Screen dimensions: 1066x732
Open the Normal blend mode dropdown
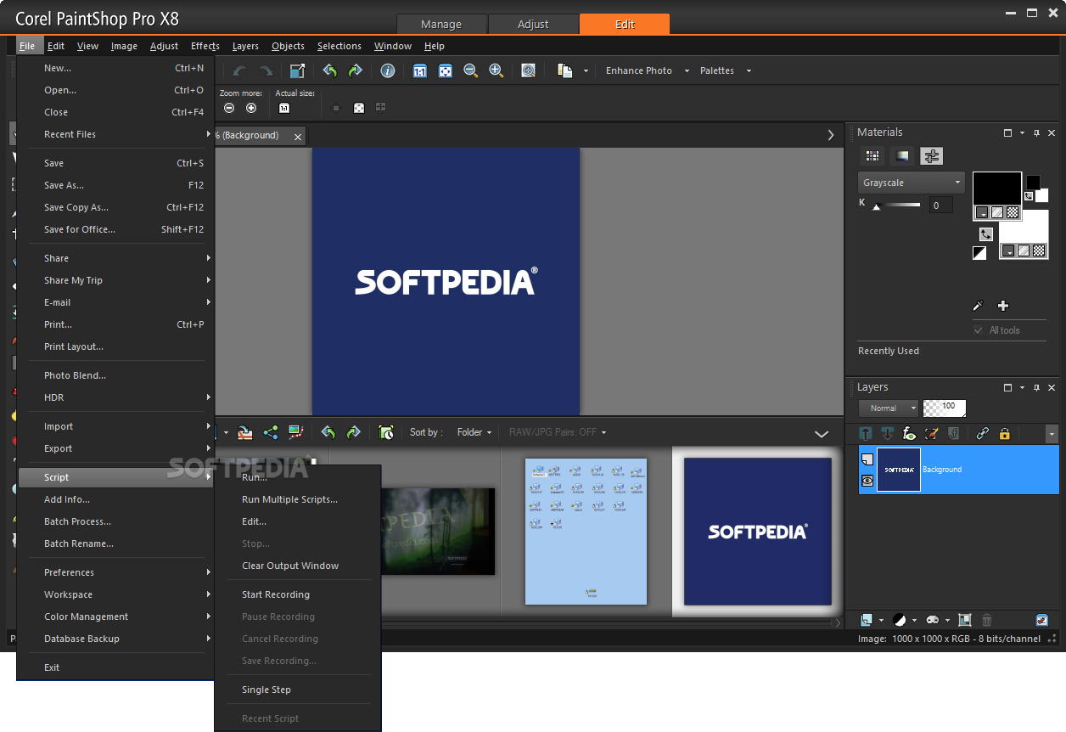coord(888,408)
